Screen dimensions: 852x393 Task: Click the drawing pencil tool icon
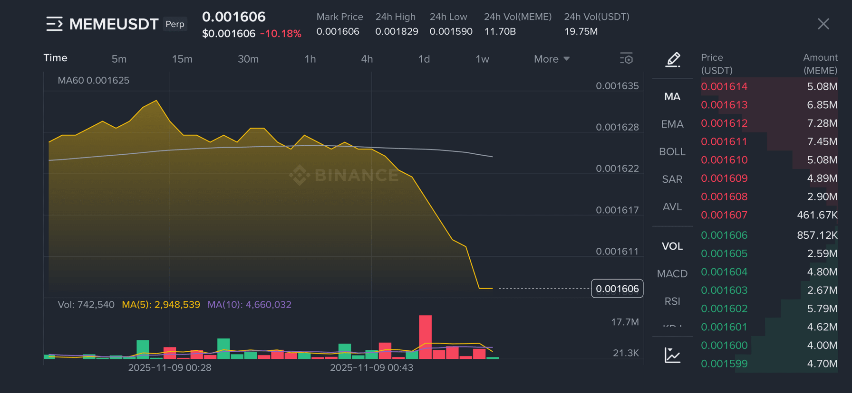point(673,60)
